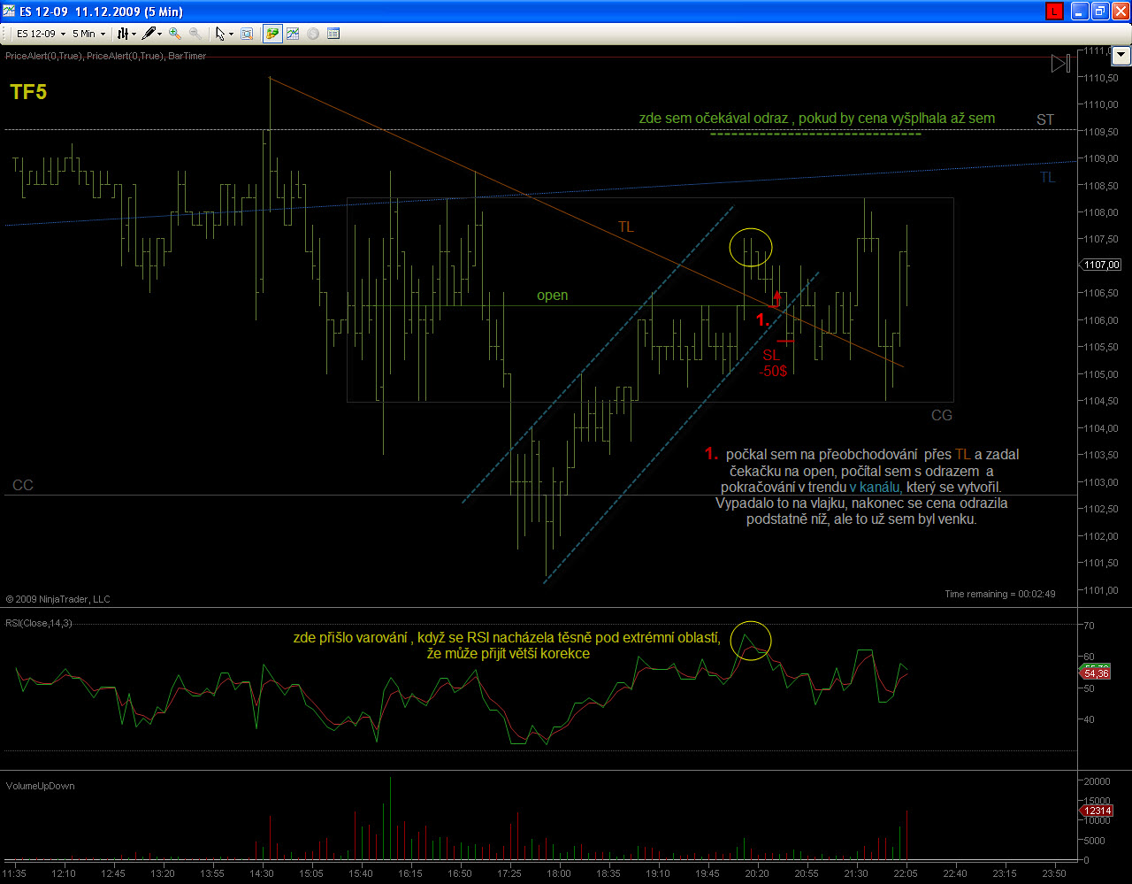The image size is (1132, 884).
Task: Click the zoom in magnifier
Action: 175,34
